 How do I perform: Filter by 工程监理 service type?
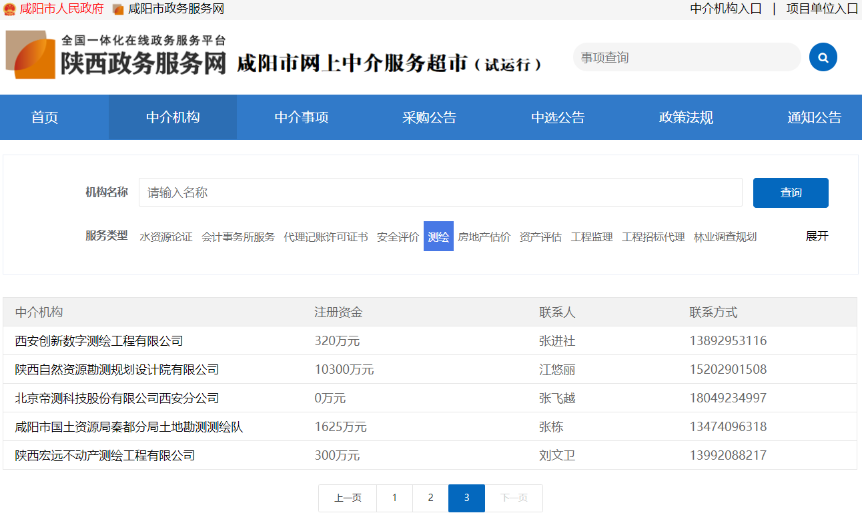tap(592, 237)
